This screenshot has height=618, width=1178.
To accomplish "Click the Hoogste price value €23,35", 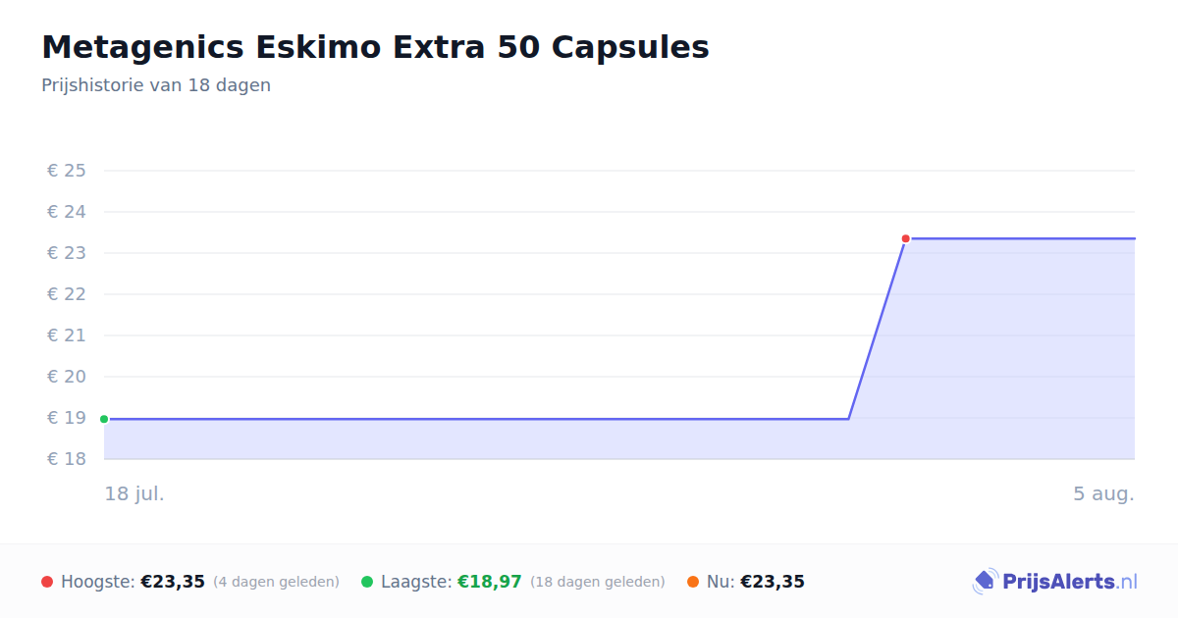I will point(173,582).
